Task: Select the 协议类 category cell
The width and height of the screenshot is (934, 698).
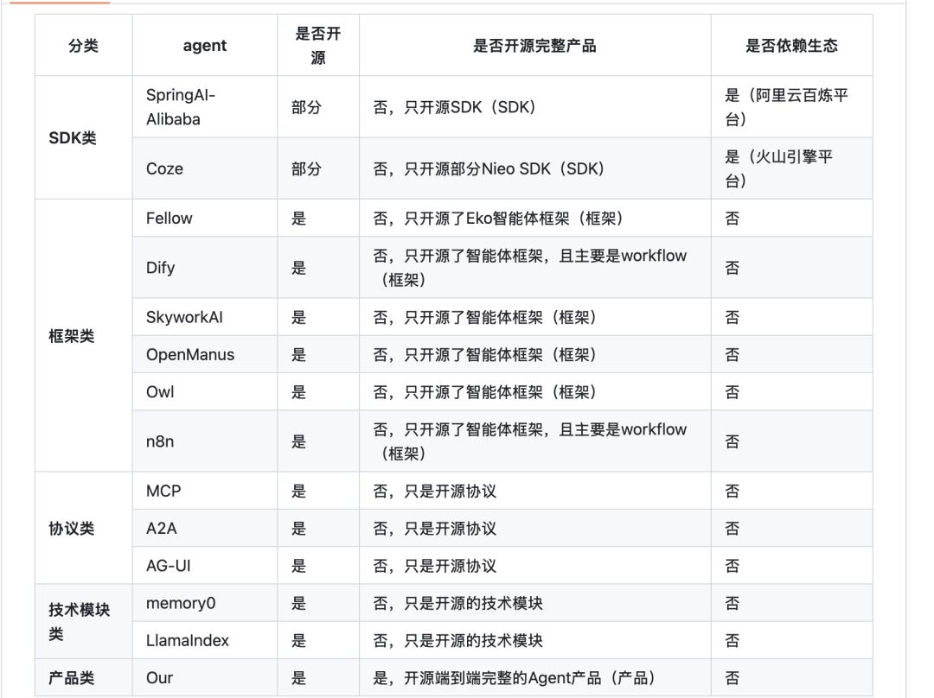Action: [x=83, y=528]
